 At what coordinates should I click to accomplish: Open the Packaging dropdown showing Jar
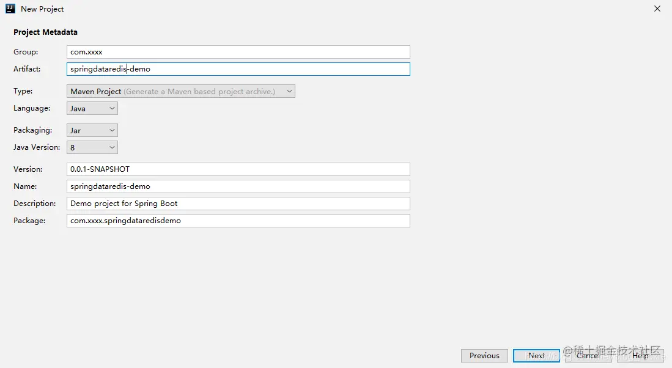click(x=92, y=130)
